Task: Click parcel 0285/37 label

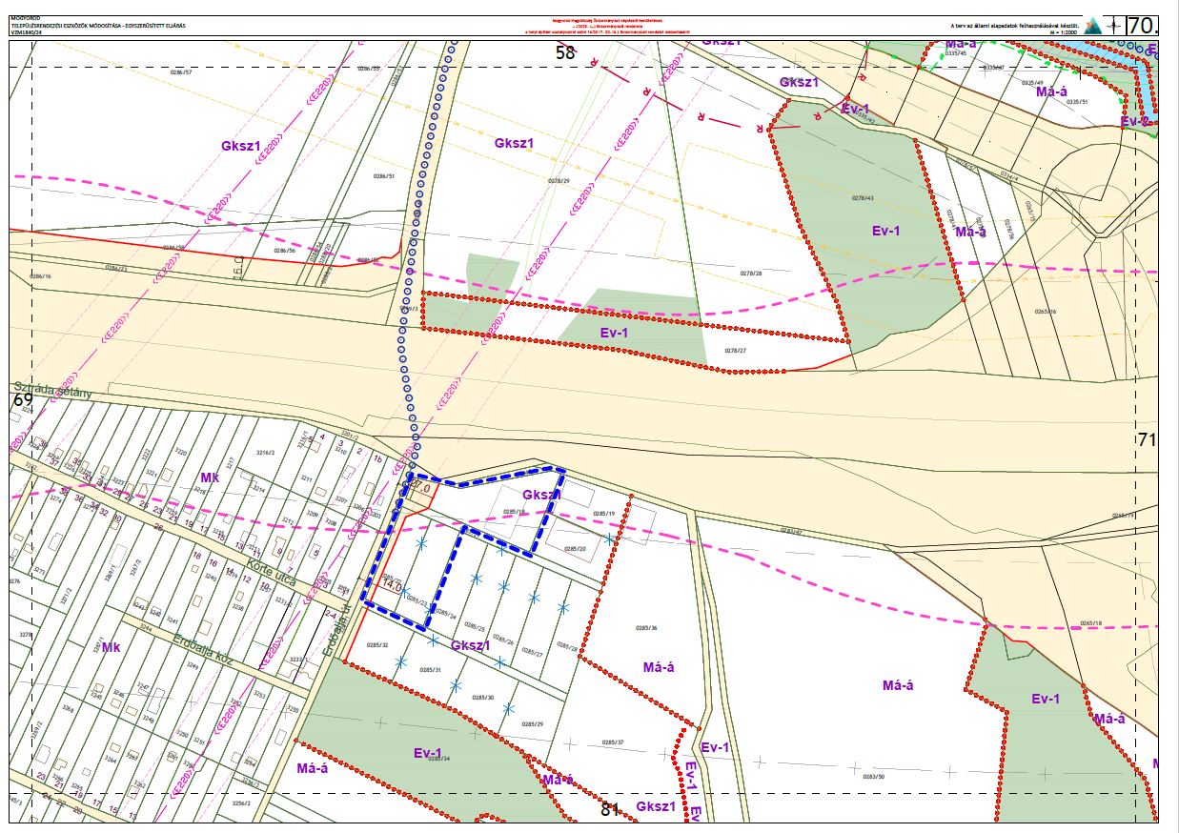Action: click(613, 742)
